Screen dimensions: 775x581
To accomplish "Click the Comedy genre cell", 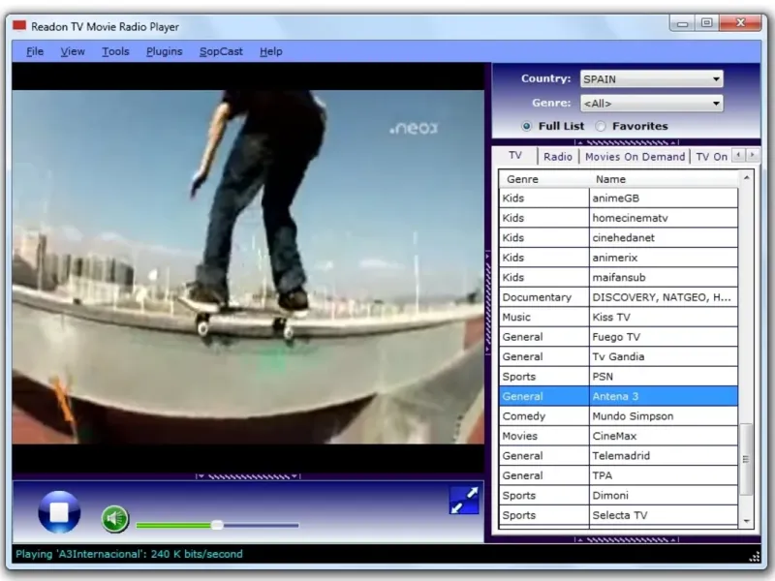I will (x=543, y=416).
